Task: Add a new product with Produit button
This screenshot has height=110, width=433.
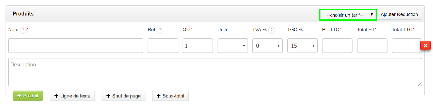Action: pos(28,96)
